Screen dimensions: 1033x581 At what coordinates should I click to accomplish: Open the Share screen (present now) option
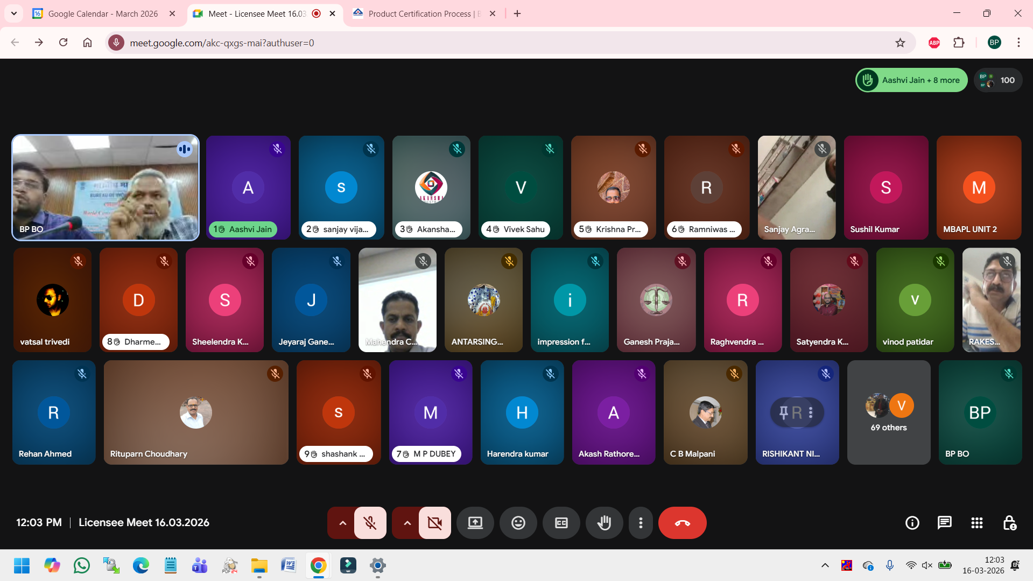(x=475, y=522)
